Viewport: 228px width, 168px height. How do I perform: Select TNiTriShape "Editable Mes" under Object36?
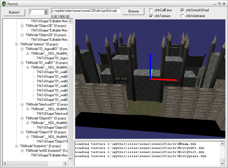49,30
